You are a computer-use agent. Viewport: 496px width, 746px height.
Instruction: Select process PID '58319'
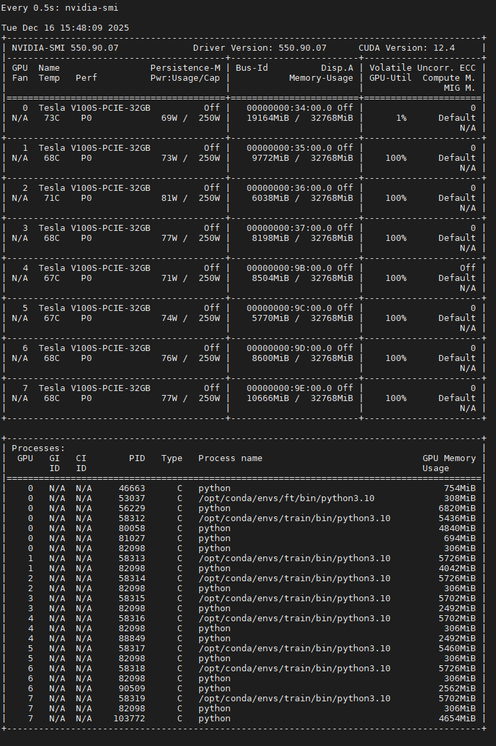point(132,699)
